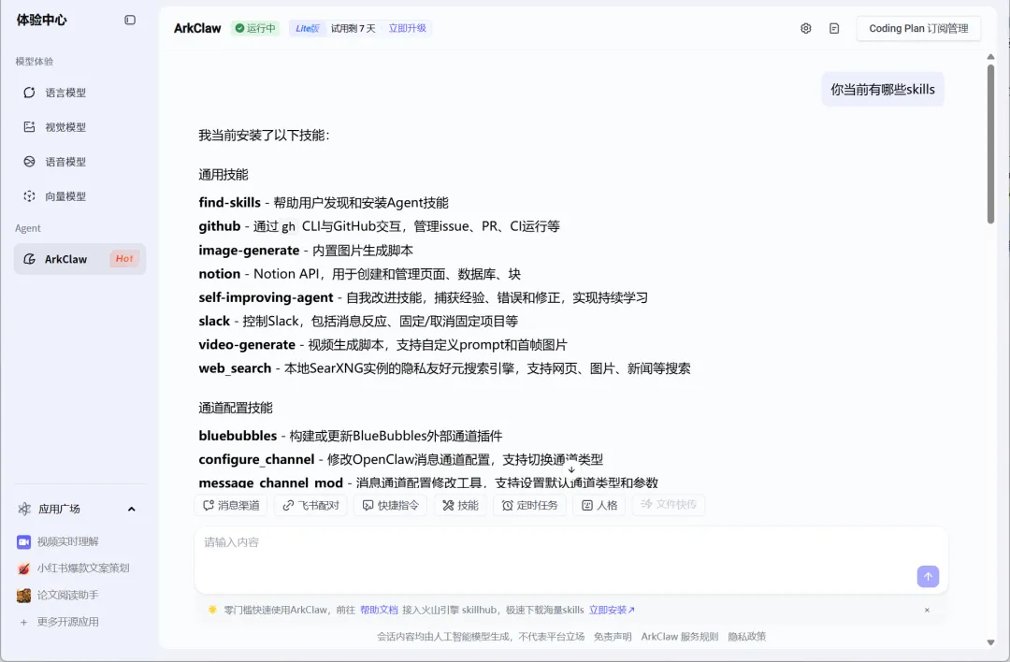The width and height of the screenshot is (1010, 662).
Task: Open 小红书爆款文案策划 app
Action: (x=83, y=568)
